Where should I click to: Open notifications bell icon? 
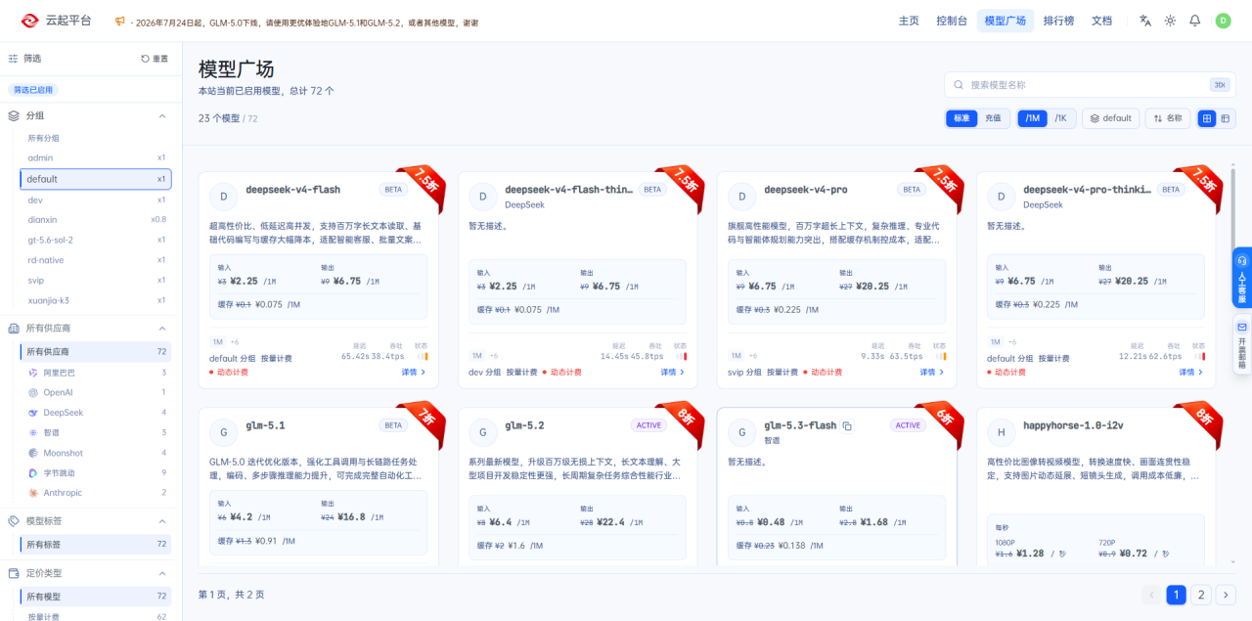point(1195,21)
